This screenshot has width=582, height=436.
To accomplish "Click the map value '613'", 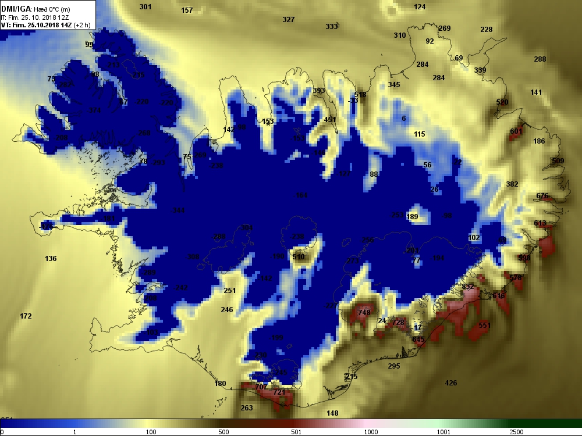I will click(540, 223).
